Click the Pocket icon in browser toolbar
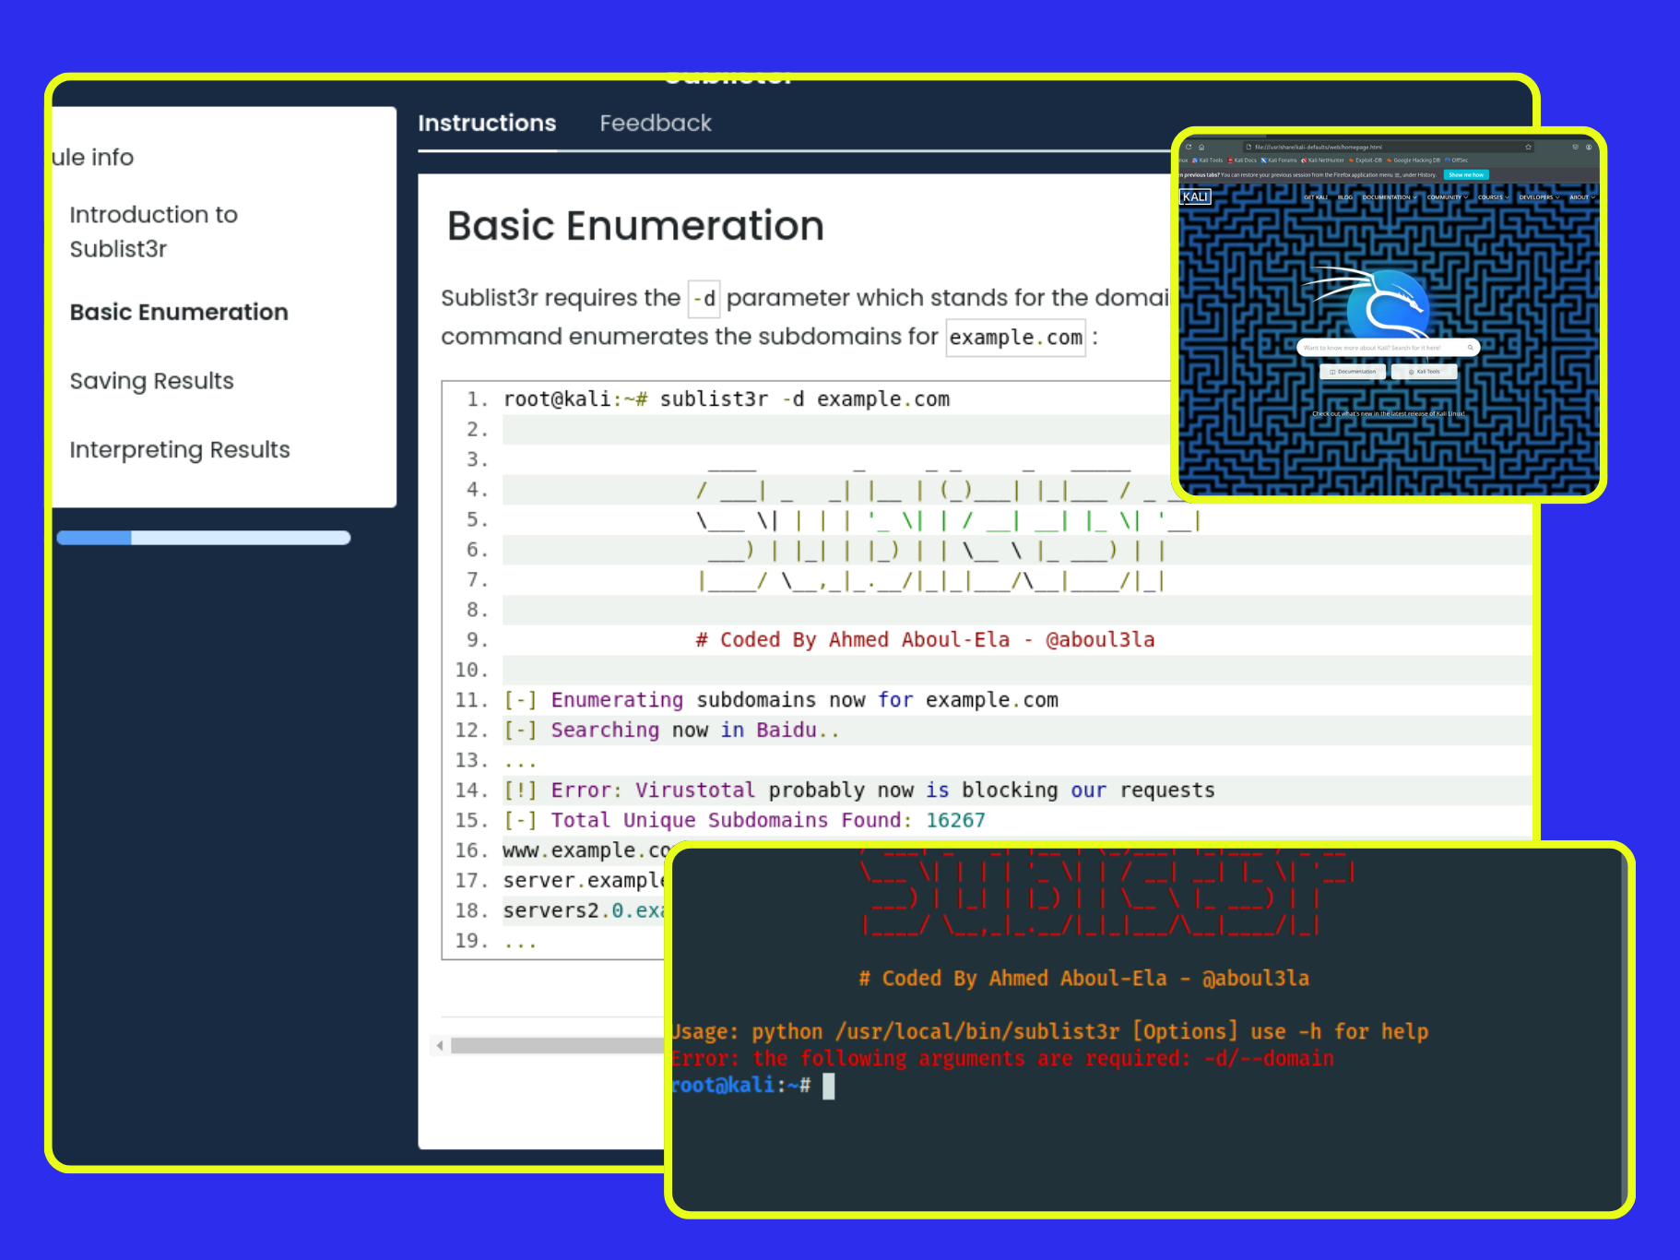 pyautogui.click(x=1575, y=147)
